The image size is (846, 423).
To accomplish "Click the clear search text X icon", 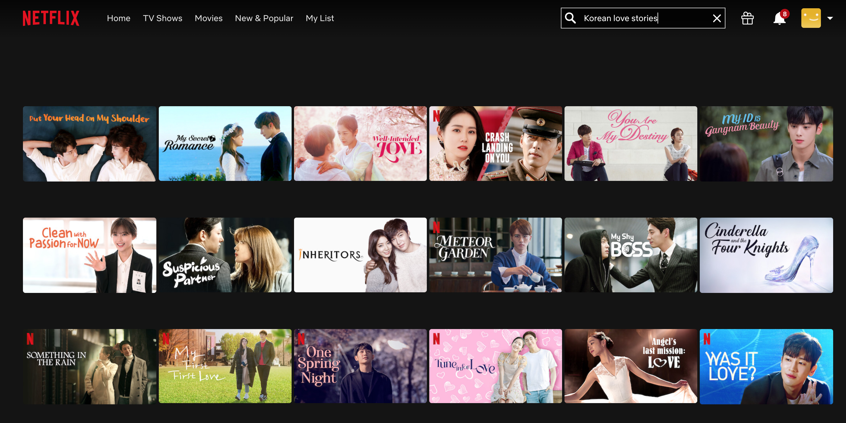I will [717, 18].
